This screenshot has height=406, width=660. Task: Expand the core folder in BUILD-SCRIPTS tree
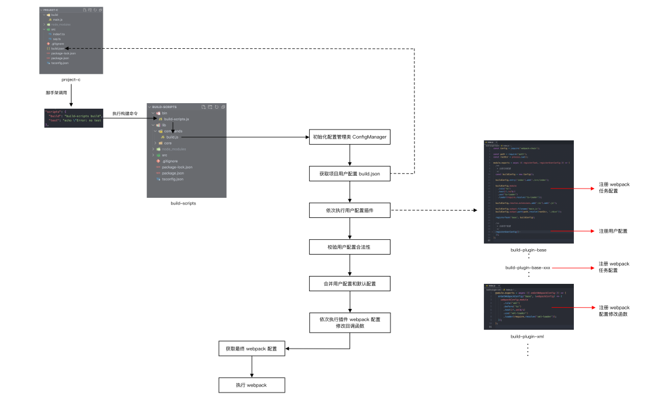tap(155, 143)
